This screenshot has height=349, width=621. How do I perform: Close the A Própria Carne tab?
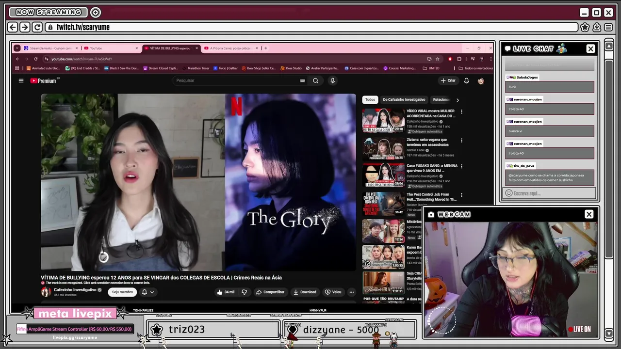pos(257,48)
